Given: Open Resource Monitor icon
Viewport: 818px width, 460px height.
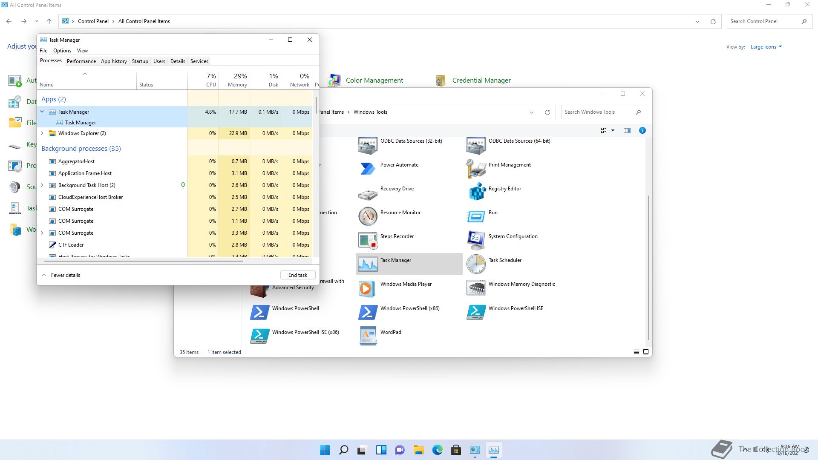Looking at the screenshot, I should point(367,216).
